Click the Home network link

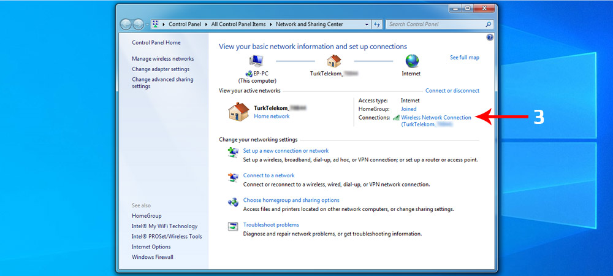272,116
